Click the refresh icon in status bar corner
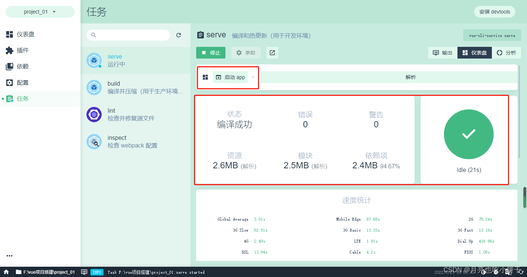527x277 pixels. coord(520,272)
